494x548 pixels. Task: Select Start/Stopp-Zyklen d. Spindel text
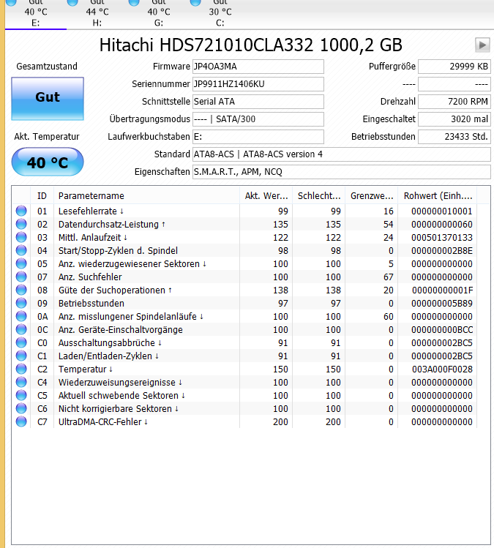[x=118, y=250]
